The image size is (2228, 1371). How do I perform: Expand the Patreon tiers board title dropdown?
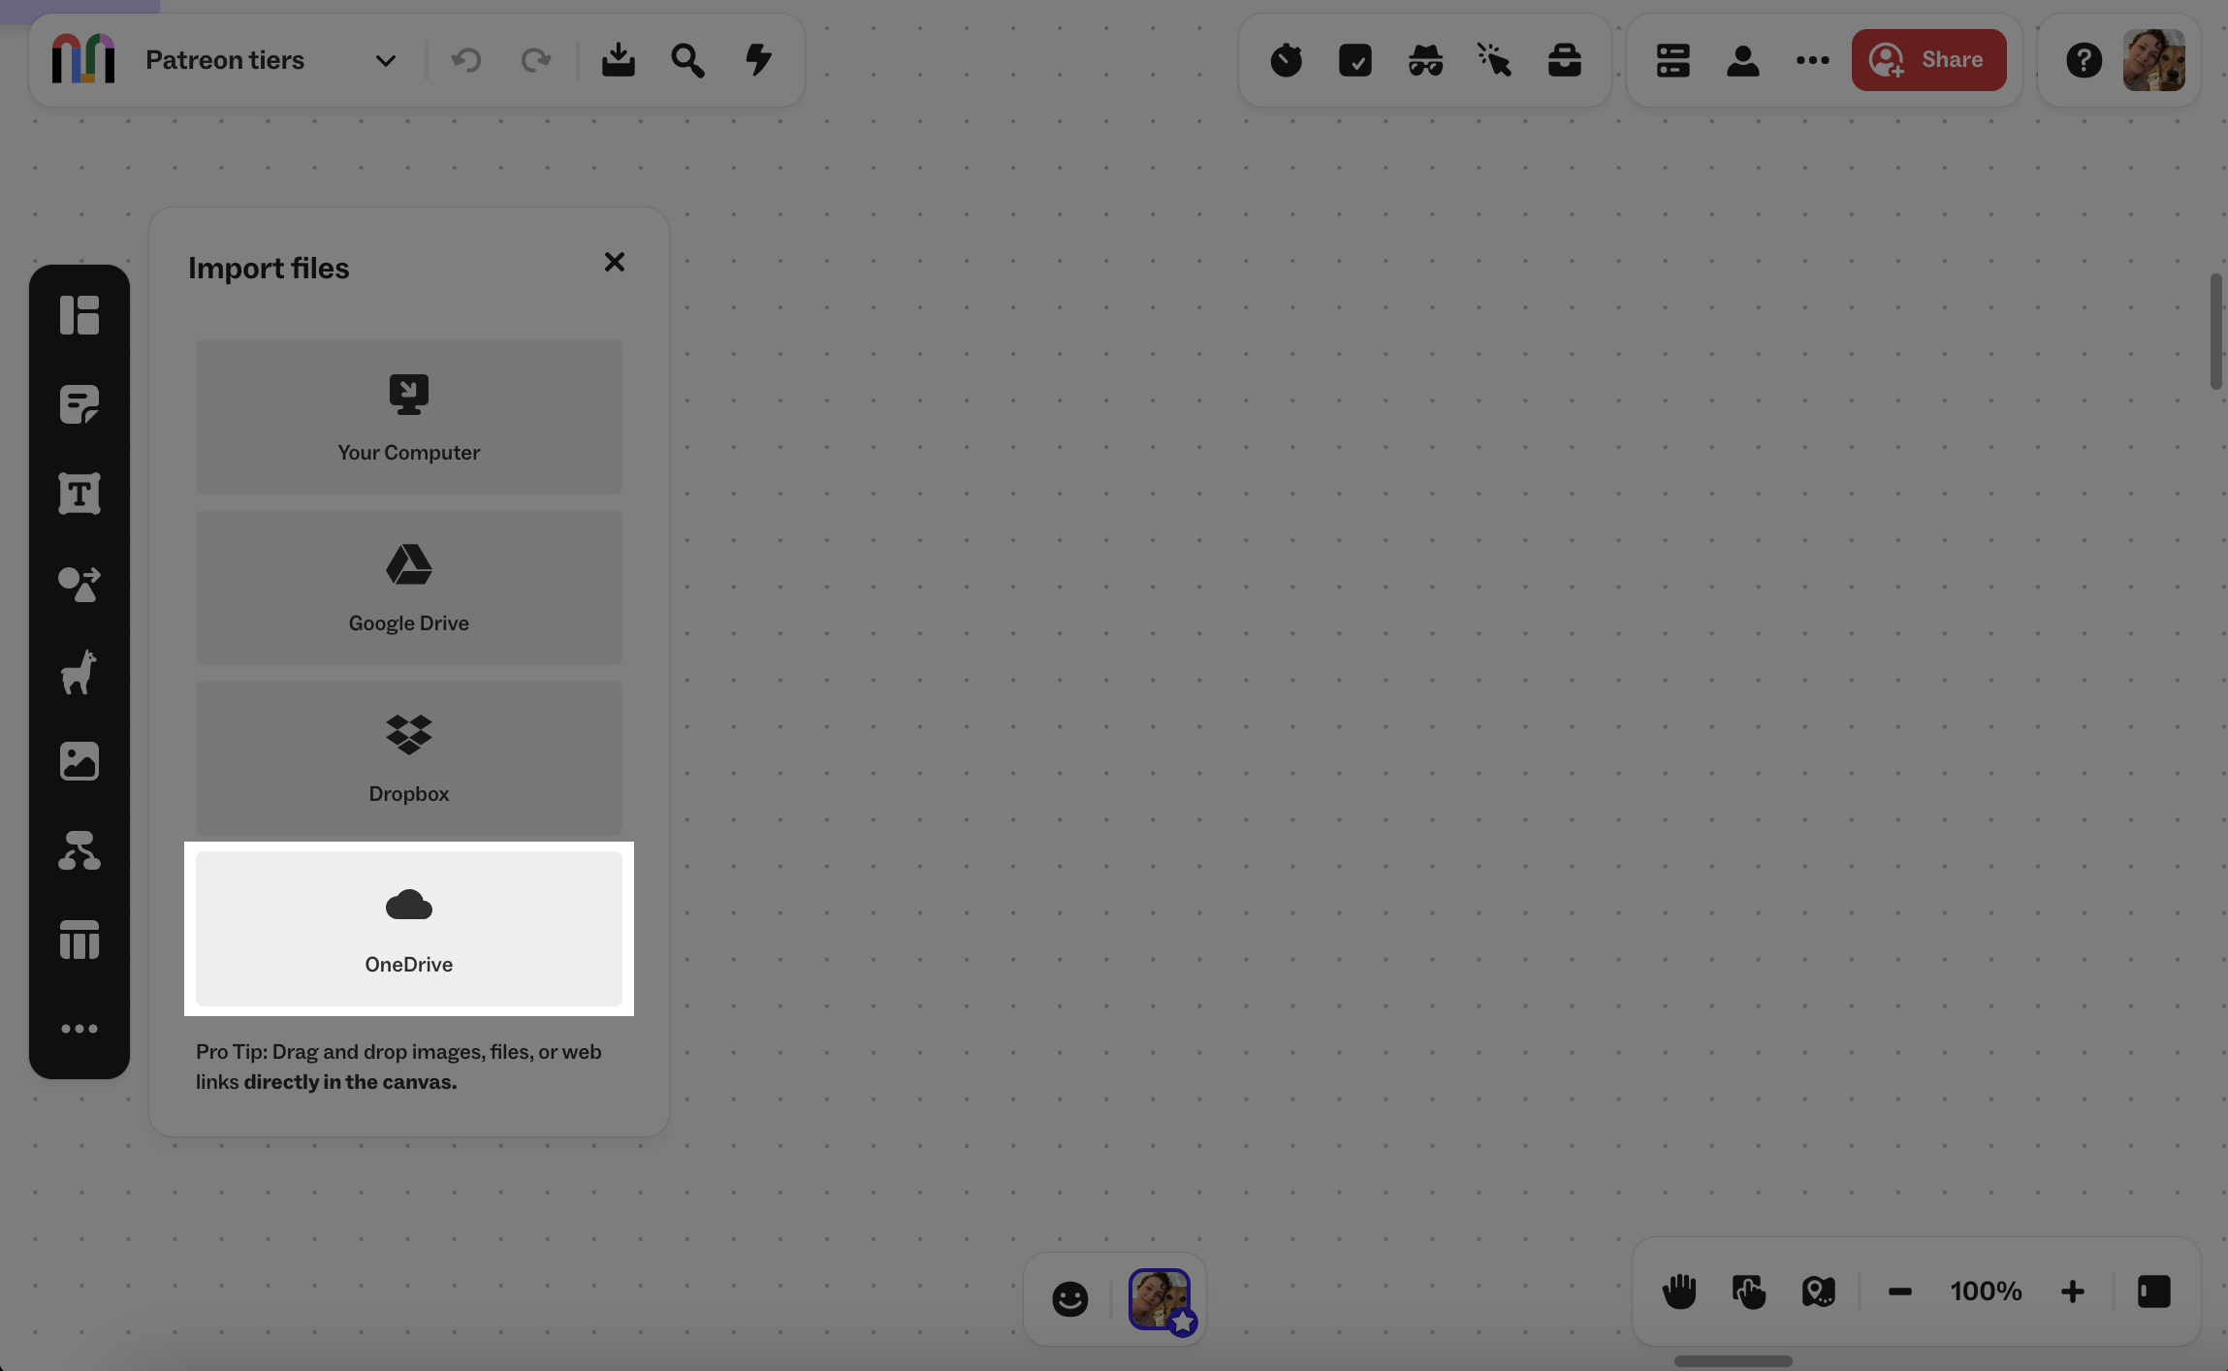(x=384, y=59)
